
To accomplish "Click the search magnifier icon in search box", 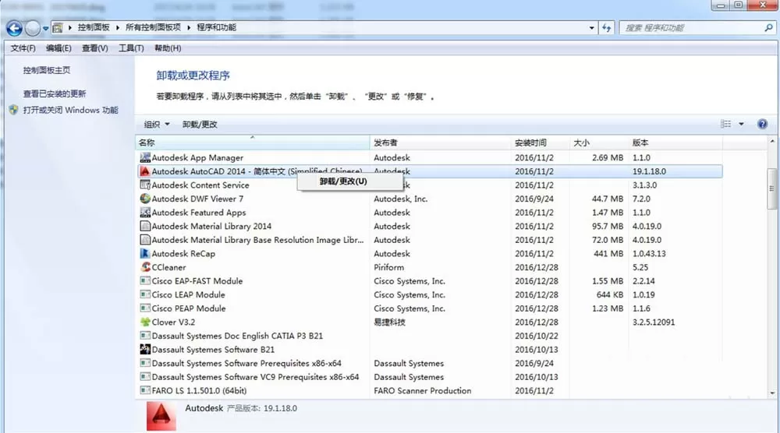I will tap(768, 28).
